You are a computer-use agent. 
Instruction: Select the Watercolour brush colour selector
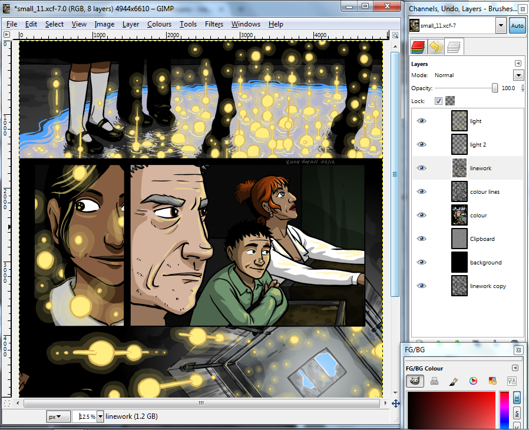[454, 381]
